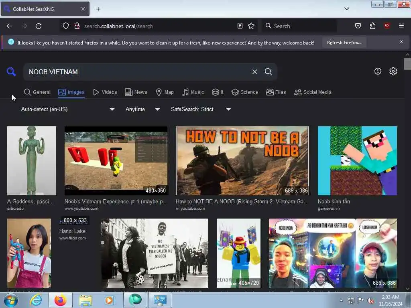Open the yellow Roblox noob thumbnail
Screen dimensions: 411x308
click(238, 253)
